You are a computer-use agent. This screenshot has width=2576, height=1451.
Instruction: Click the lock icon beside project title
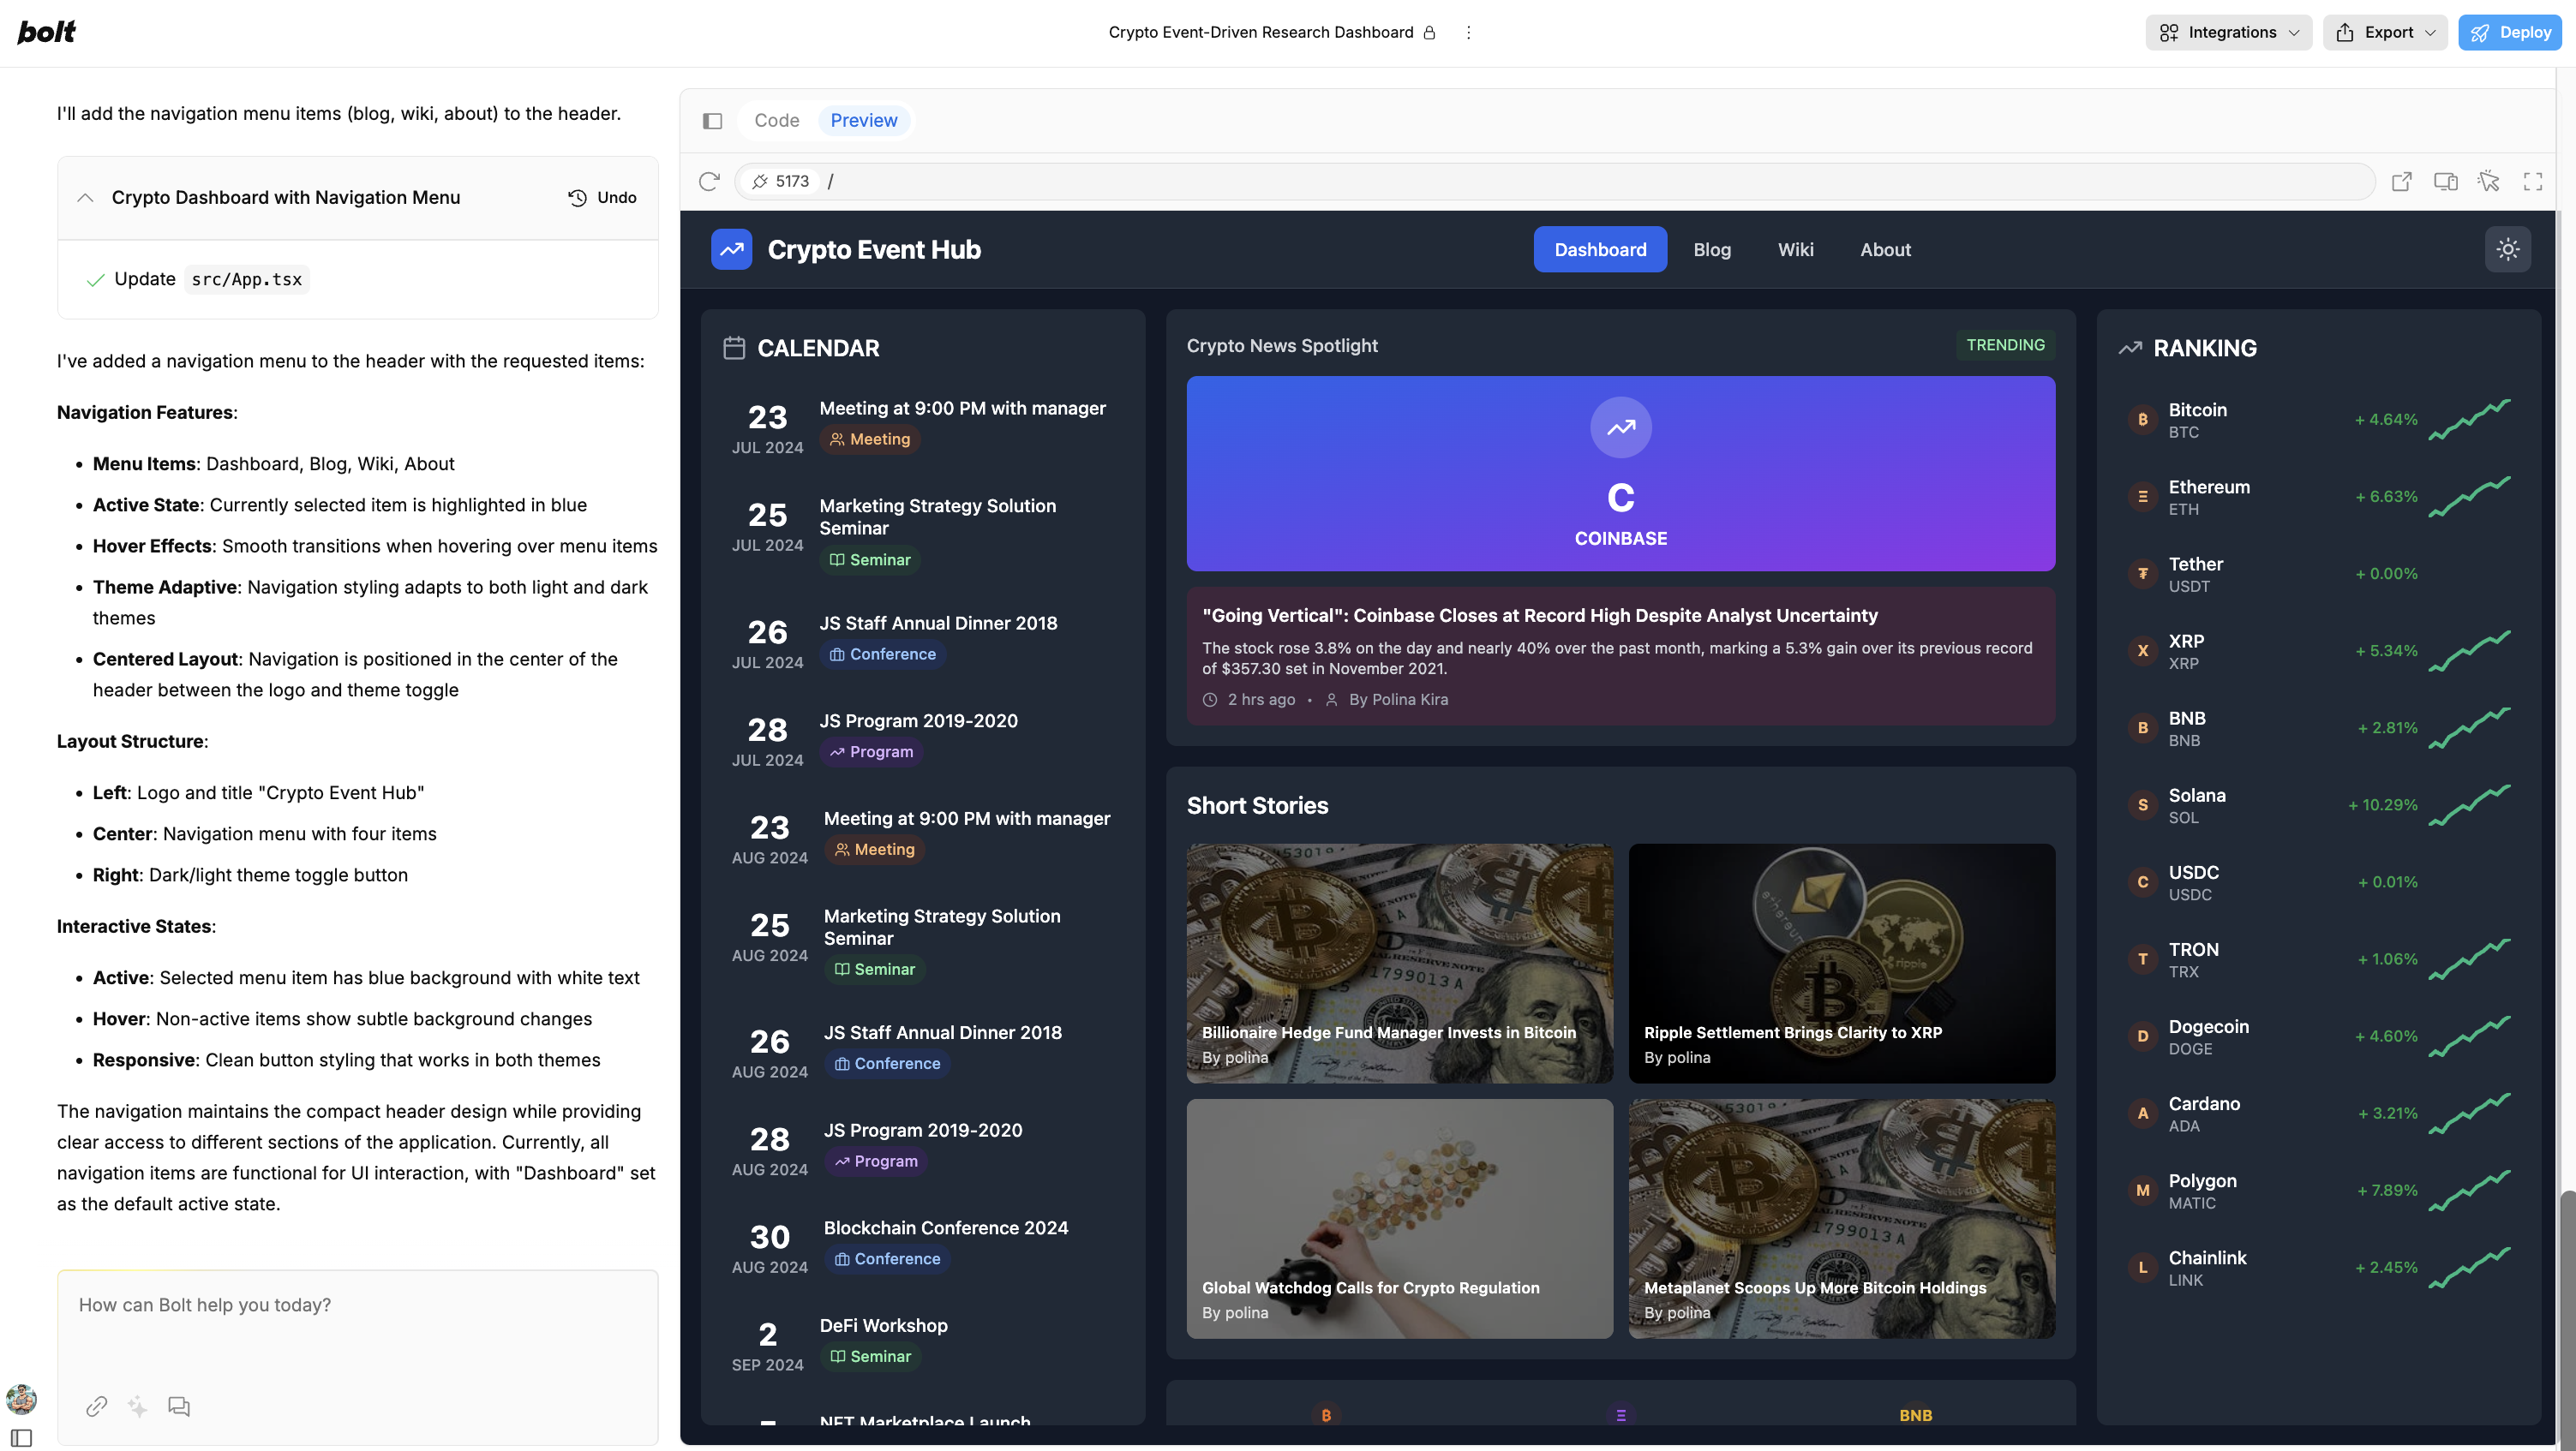point(1429,32)
